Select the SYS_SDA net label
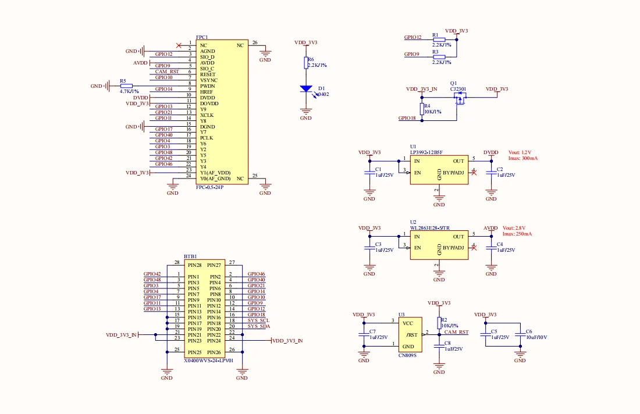This screenshot has height=414, width=640. pos(259,326)
